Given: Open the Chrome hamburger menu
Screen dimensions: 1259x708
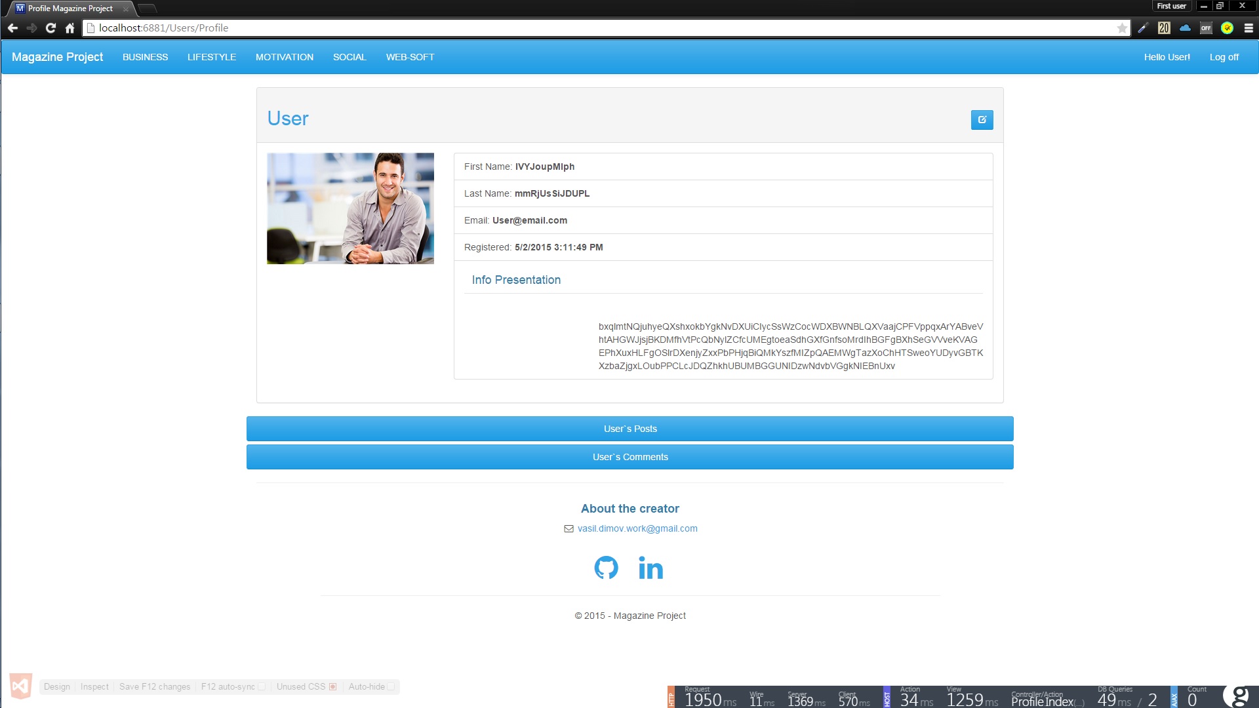Looking at the screenshot, I should click(x=1249, y=28).
